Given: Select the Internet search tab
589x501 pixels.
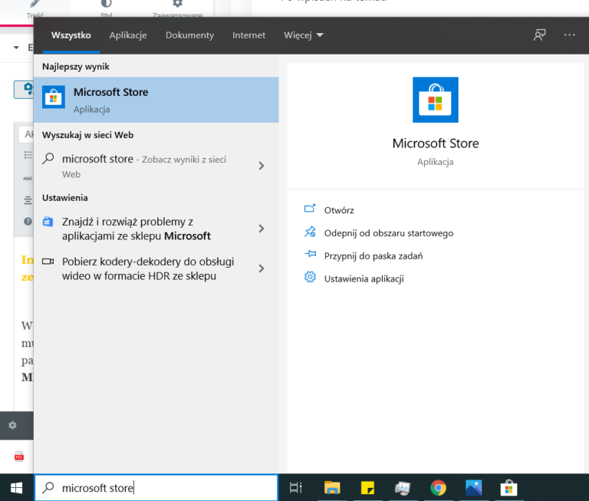Looking at the screenshot, I should (x=248, y=35).
